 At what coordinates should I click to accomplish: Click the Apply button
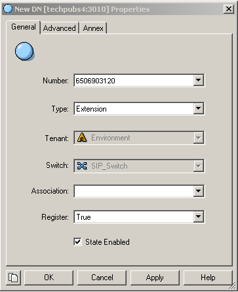coord(155,278)
